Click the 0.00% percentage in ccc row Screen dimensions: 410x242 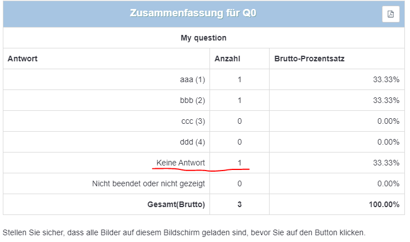[x=388, y=121]
